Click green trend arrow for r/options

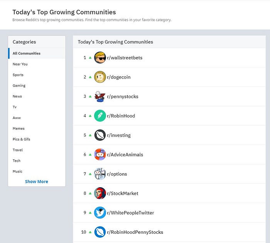click(x=90, y=174)
